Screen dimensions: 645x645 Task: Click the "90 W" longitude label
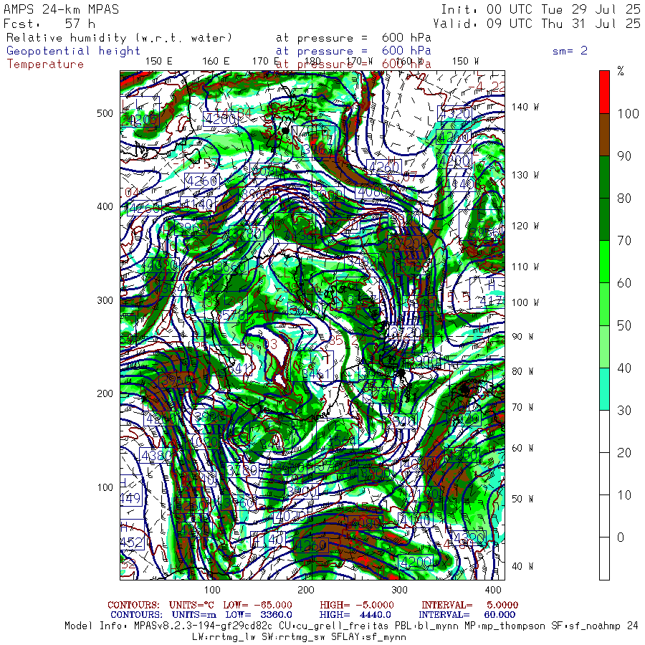(x=522, y=337)
